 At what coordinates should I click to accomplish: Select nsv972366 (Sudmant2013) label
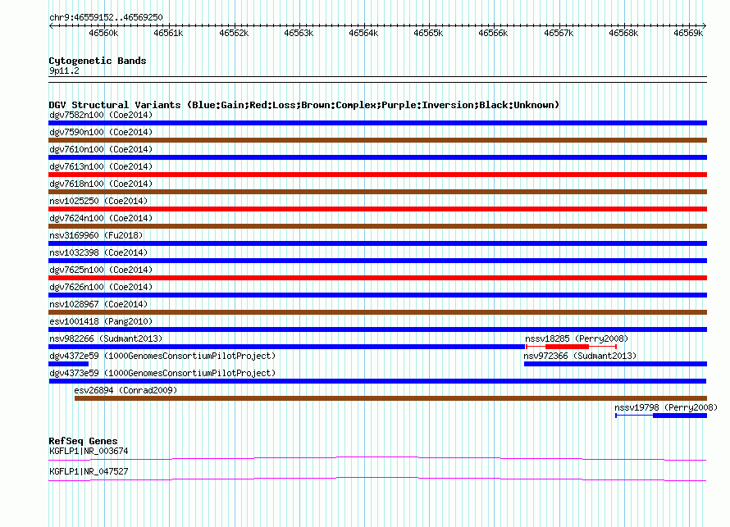[580, 356]
